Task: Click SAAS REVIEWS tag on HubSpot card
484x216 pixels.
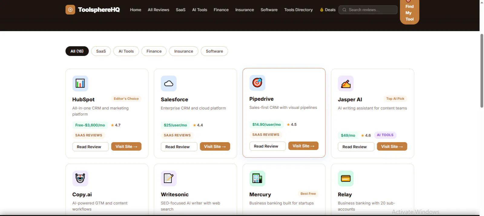Action: pyautogui.click(x=89, y=135)
